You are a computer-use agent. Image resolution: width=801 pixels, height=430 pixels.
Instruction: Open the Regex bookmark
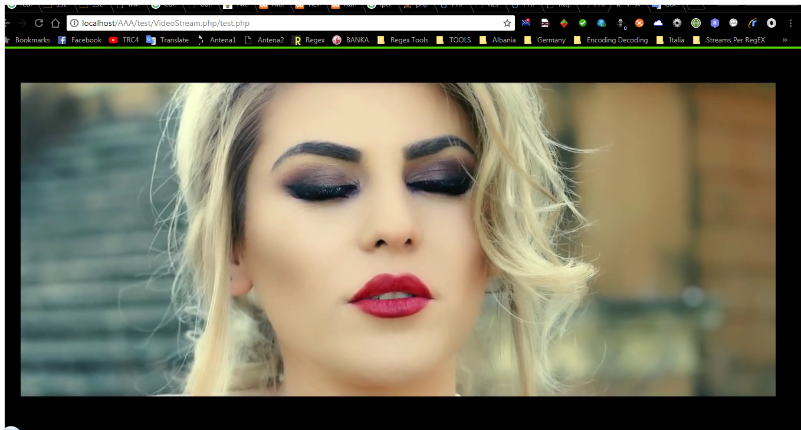pyautogui.click(x=309, y=40)
